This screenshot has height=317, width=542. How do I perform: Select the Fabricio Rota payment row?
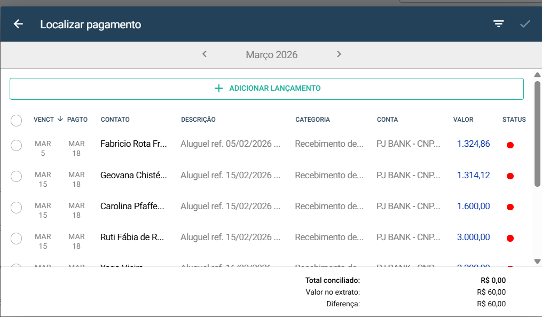tap(16, 145)
